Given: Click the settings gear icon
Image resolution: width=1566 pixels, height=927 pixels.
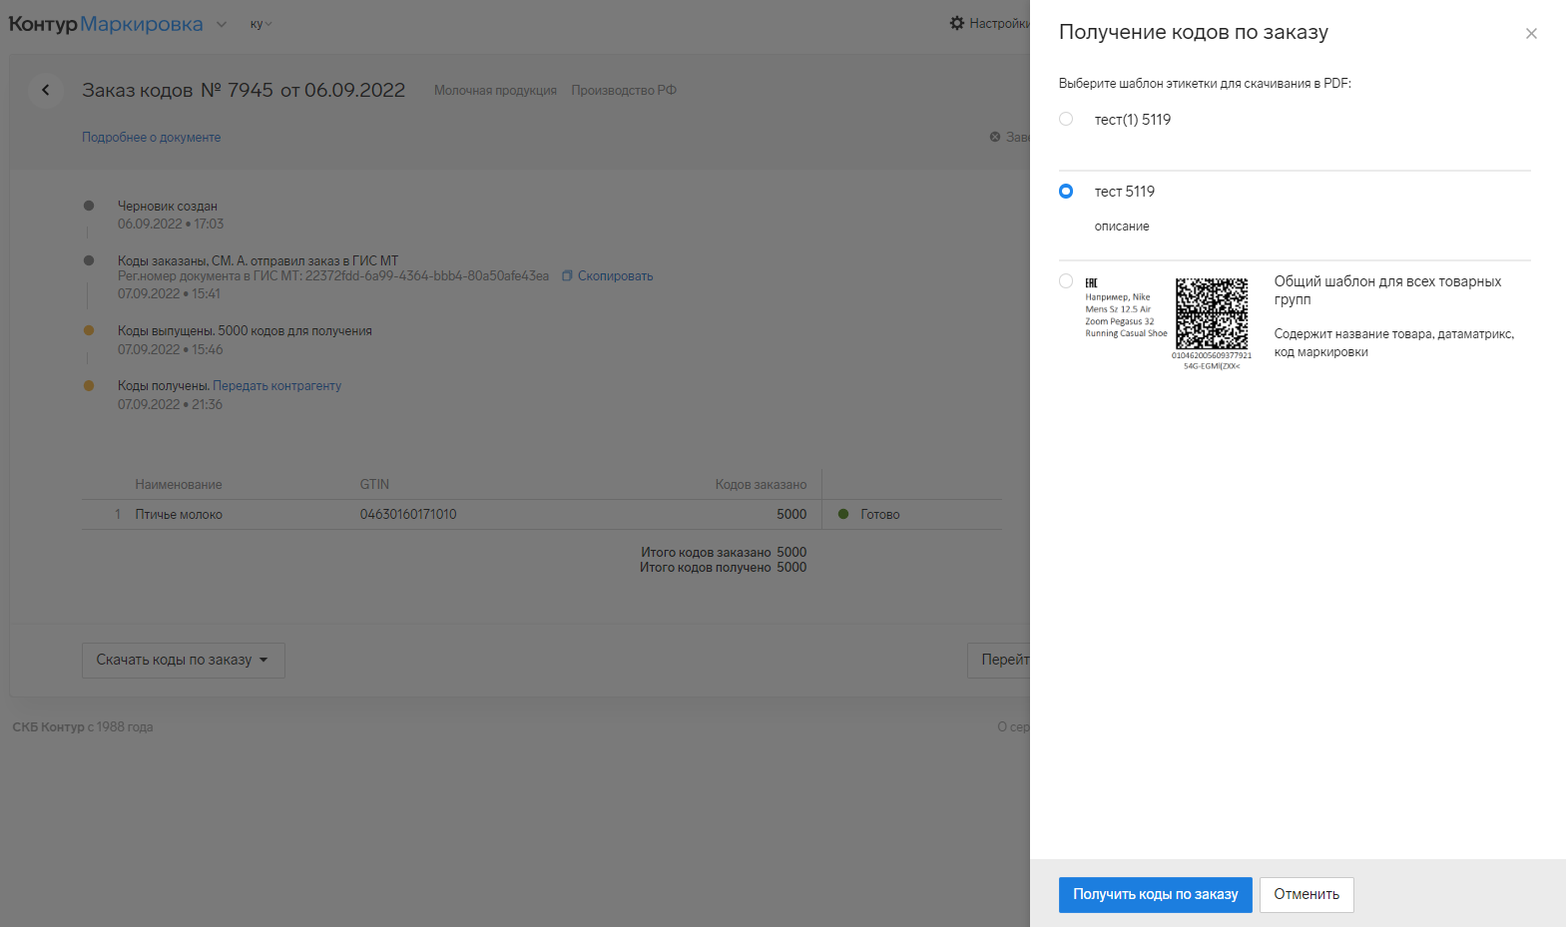Looking at the screenshot, I should [x=957, y=23].
